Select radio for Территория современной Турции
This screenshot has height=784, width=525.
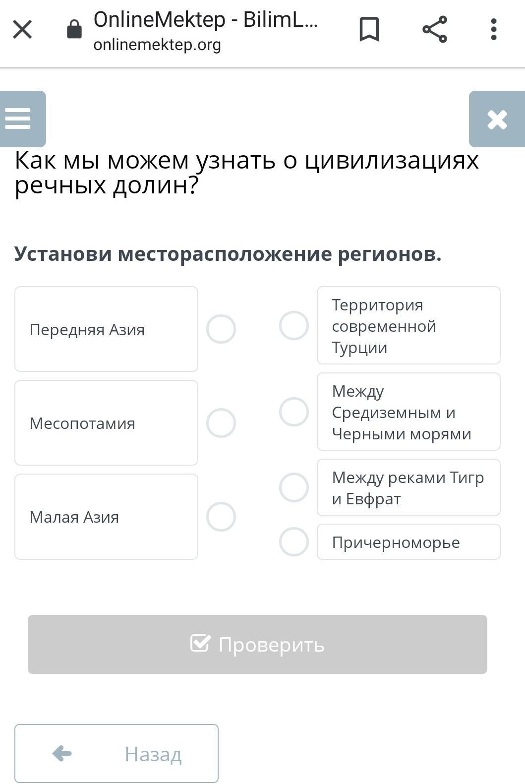[x=294, y=326]
